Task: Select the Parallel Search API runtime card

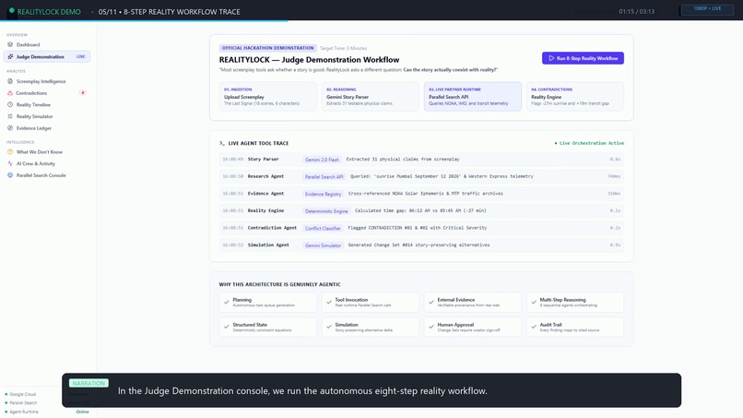Action: tap(473, 96)
